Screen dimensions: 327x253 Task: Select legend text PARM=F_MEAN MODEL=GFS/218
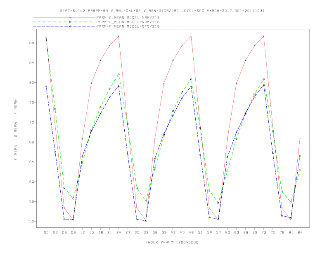(128, 26)
